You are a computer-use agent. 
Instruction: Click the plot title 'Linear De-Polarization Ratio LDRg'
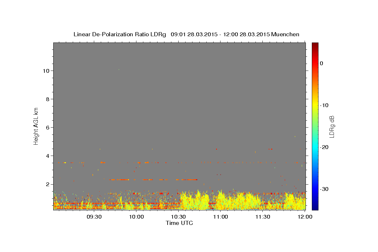click(120, 34)
